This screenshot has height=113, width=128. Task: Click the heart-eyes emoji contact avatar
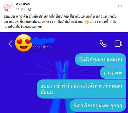click(x=24, y=43)
